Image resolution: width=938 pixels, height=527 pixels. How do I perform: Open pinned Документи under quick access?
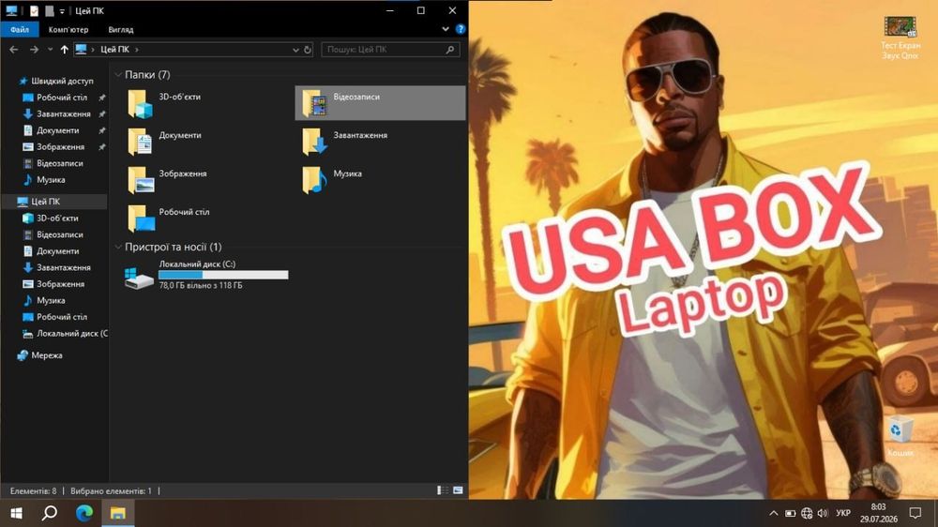pyautogui.click(x=57, y=130)
